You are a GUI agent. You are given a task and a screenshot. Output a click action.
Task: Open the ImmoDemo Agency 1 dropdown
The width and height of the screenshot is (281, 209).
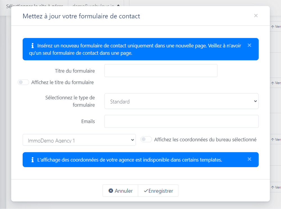(79, 140)
